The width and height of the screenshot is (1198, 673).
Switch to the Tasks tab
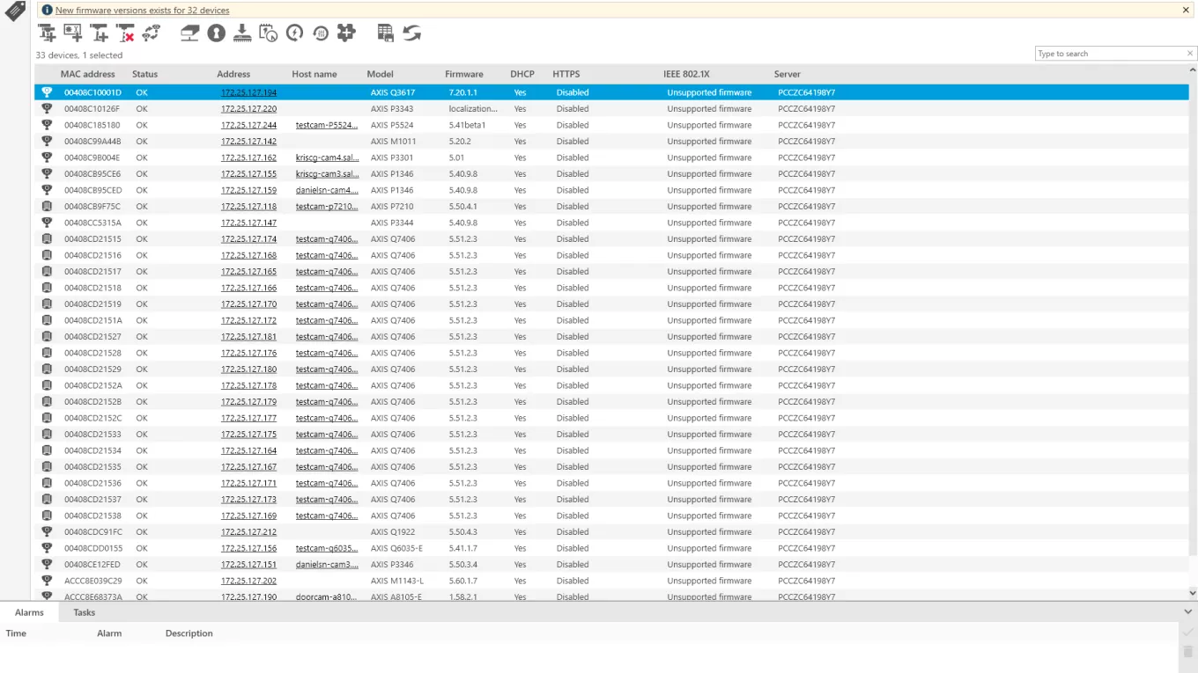[x=84, y=612]
